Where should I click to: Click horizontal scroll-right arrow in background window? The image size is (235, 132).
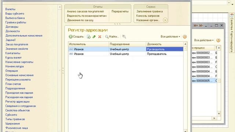(x=214, y=118)
